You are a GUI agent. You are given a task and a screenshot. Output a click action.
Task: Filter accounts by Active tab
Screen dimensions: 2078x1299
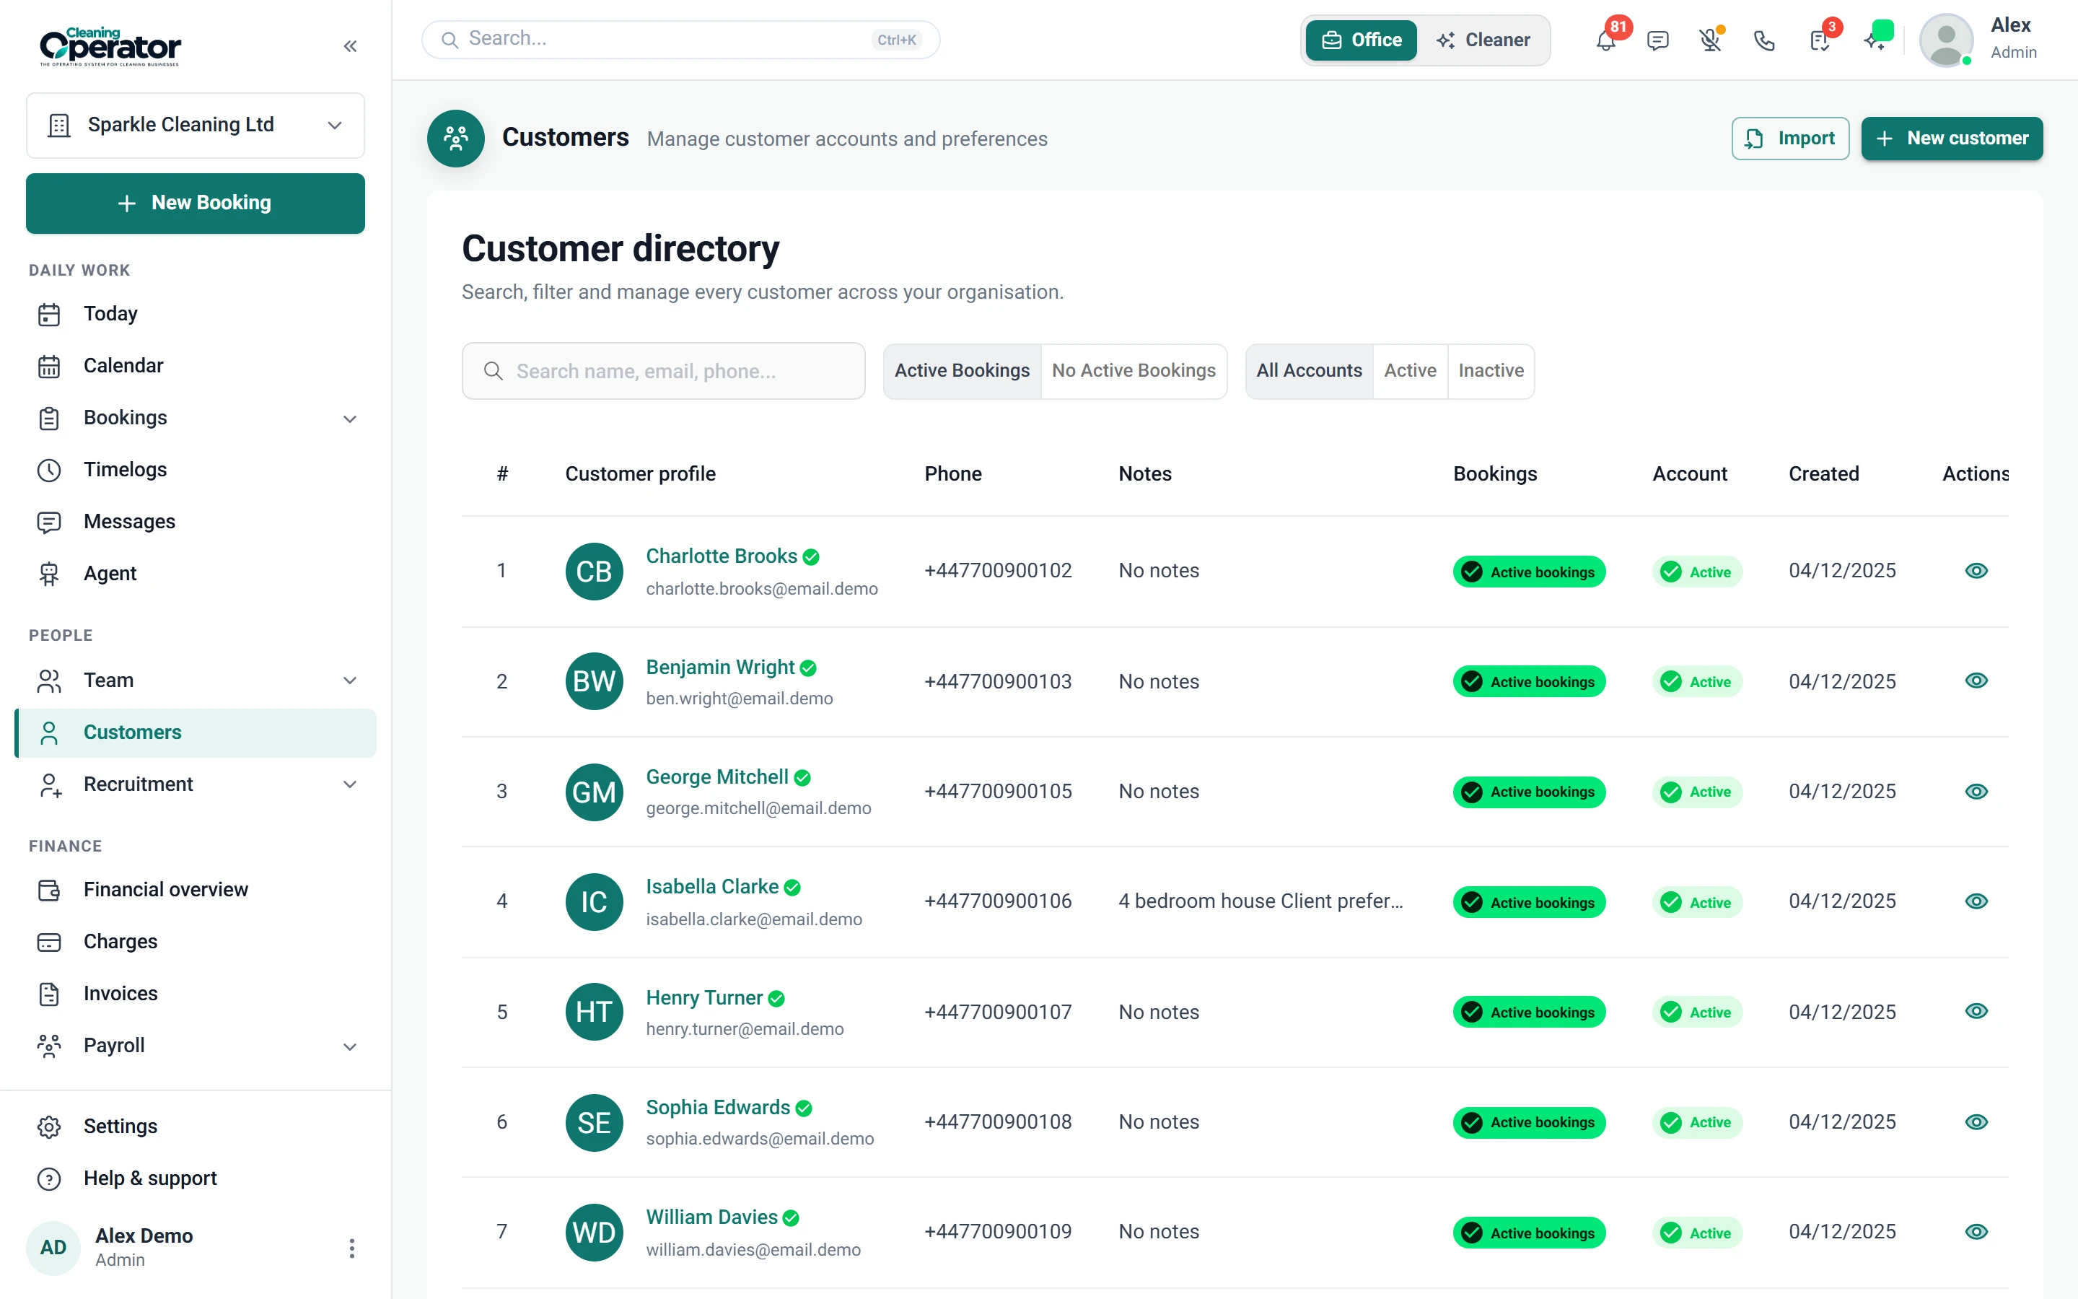tap(1410, 371)
